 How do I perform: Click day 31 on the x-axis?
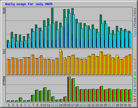pyautogui.click(x=129, y=105)
